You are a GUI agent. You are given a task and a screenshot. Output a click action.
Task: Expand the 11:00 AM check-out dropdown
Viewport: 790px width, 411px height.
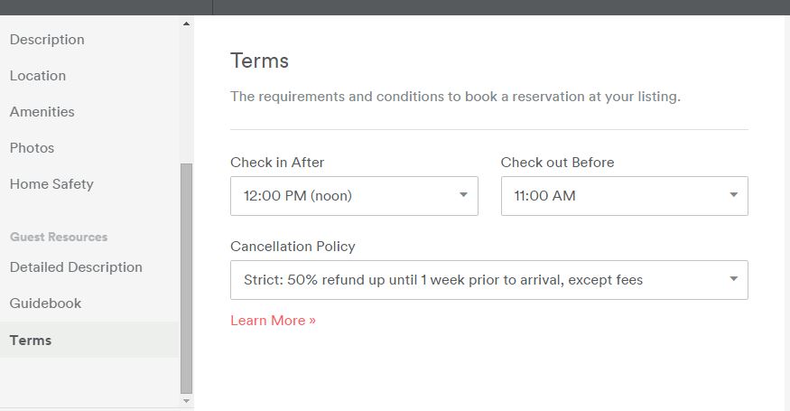624,196
